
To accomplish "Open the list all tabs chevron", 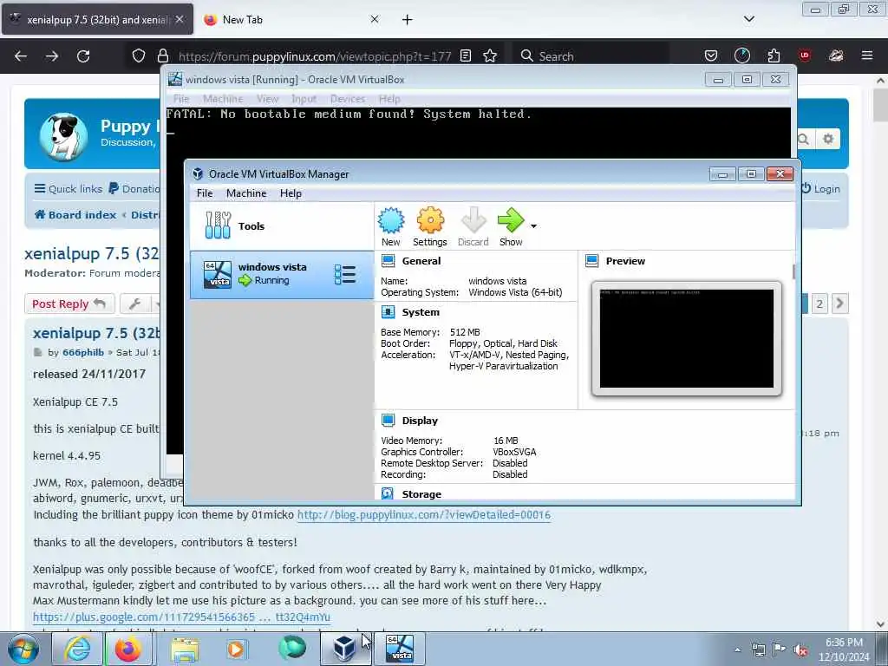I will pyautogui.click(x=748, y=19).
